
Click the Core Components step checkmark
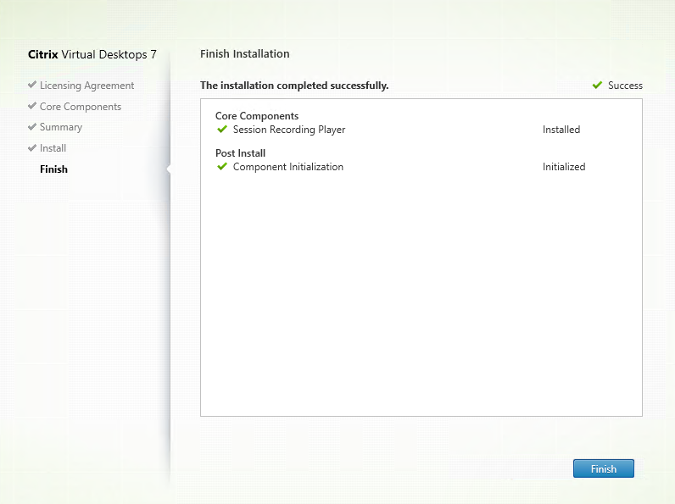(32, 107)
